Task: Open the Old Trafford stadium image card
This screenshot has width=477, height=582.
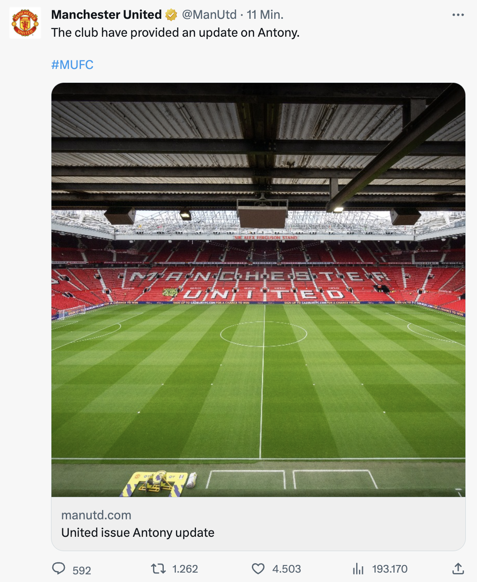Action: click(258, 290)
